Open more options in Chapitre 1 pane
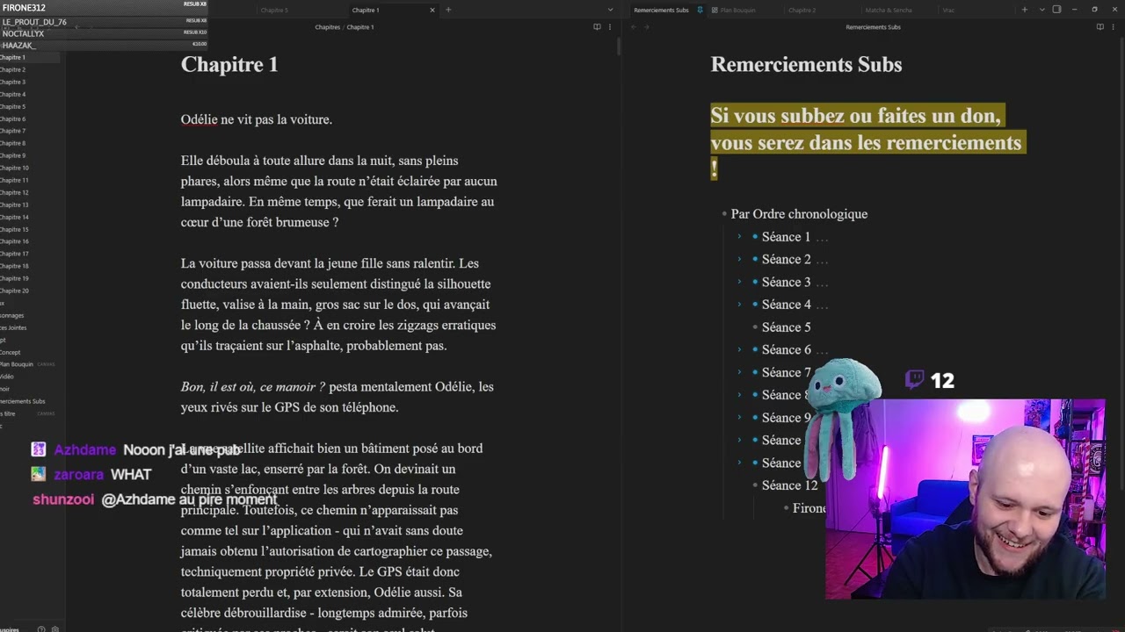Image resolution: width=1125 pixels, height=632 pixels. [x=609, y=26]
